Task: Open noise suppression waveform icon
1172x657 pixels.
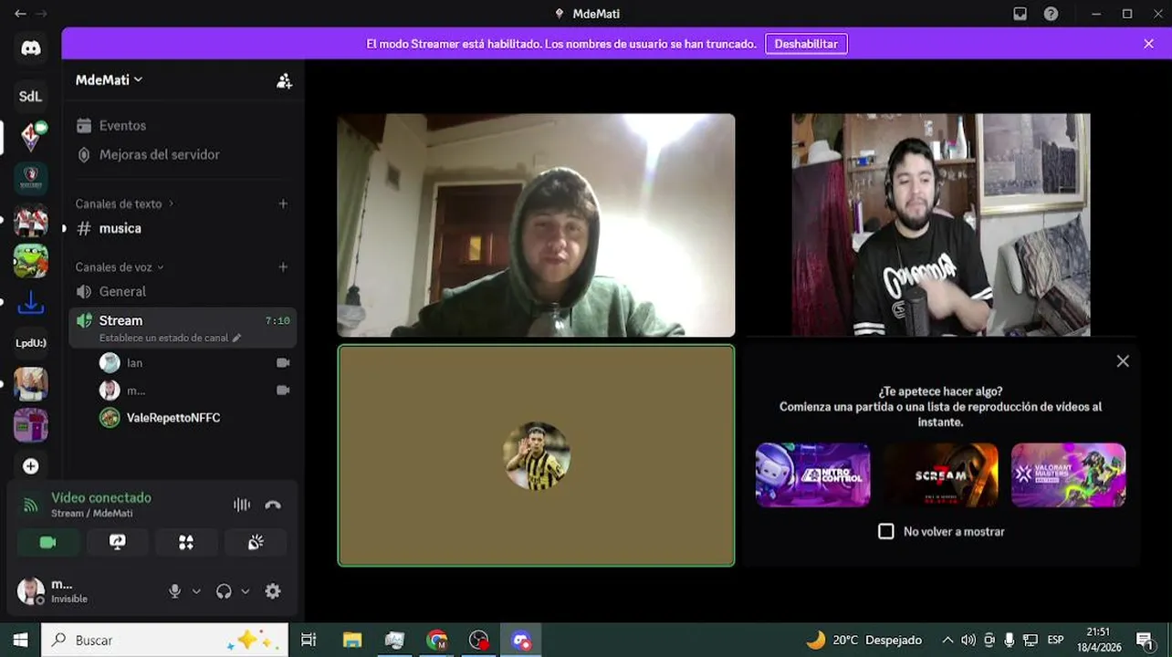Action: (x=242, y=505)
